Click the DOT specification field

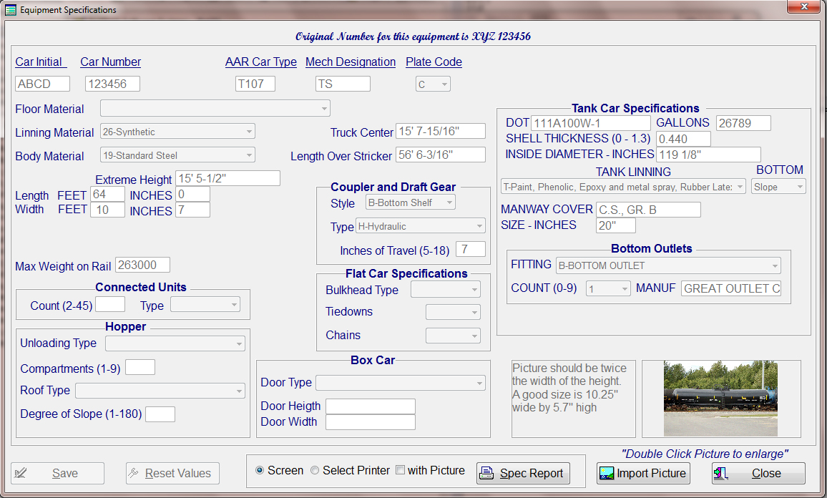(591, 123)
